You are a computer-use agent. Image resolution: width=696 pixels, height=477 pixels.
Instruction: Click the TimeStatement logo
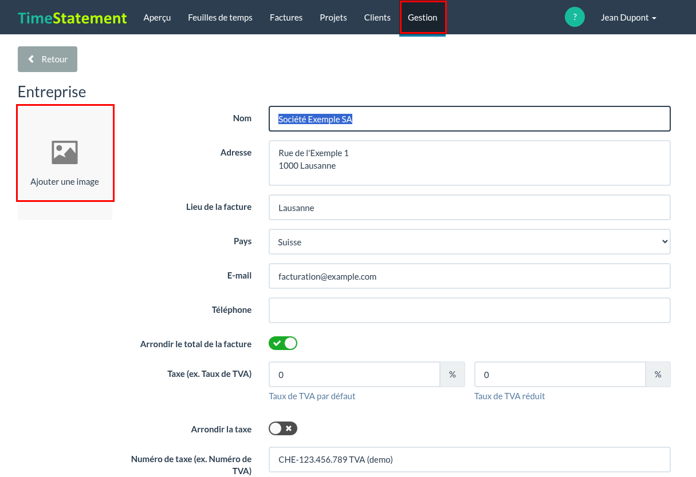(x=72, y=18)
